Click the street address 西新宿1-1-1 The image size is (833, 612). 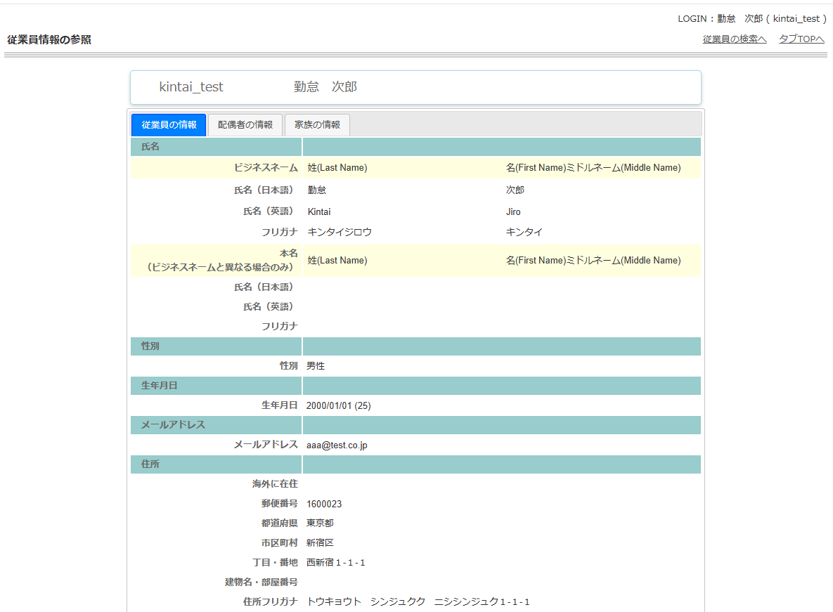point(335,563)
